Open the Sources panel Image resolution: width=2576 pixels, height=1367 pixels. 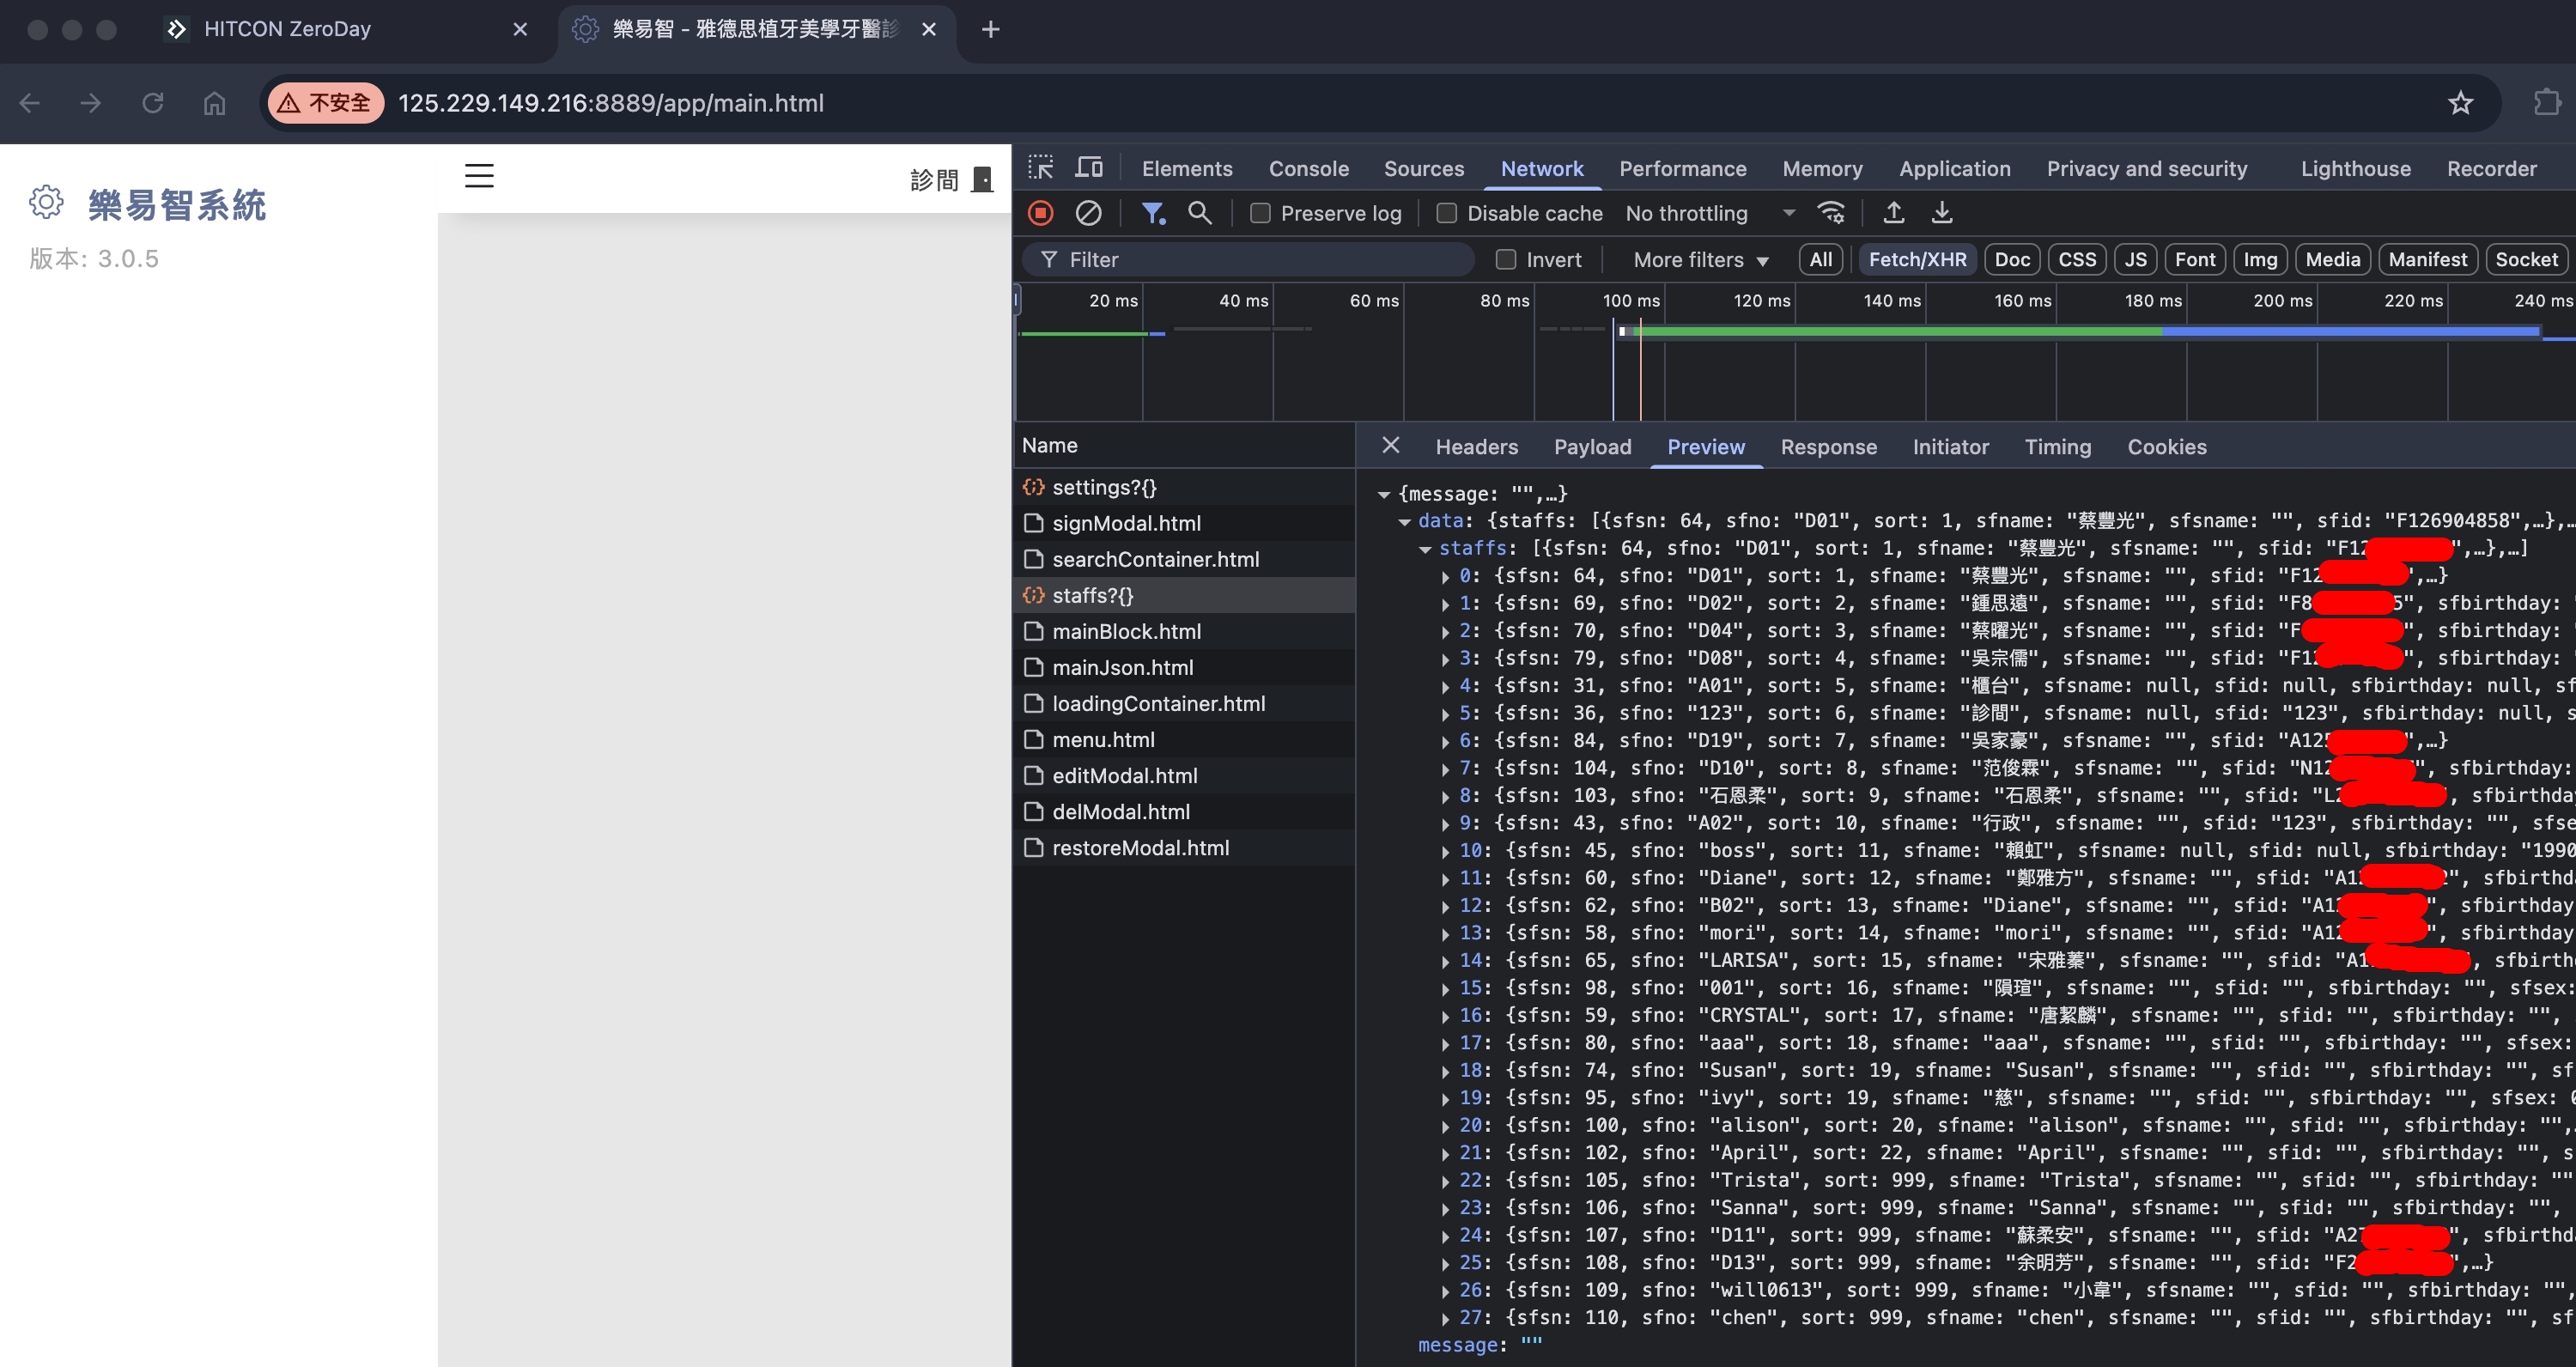(x=1423, y=169)
